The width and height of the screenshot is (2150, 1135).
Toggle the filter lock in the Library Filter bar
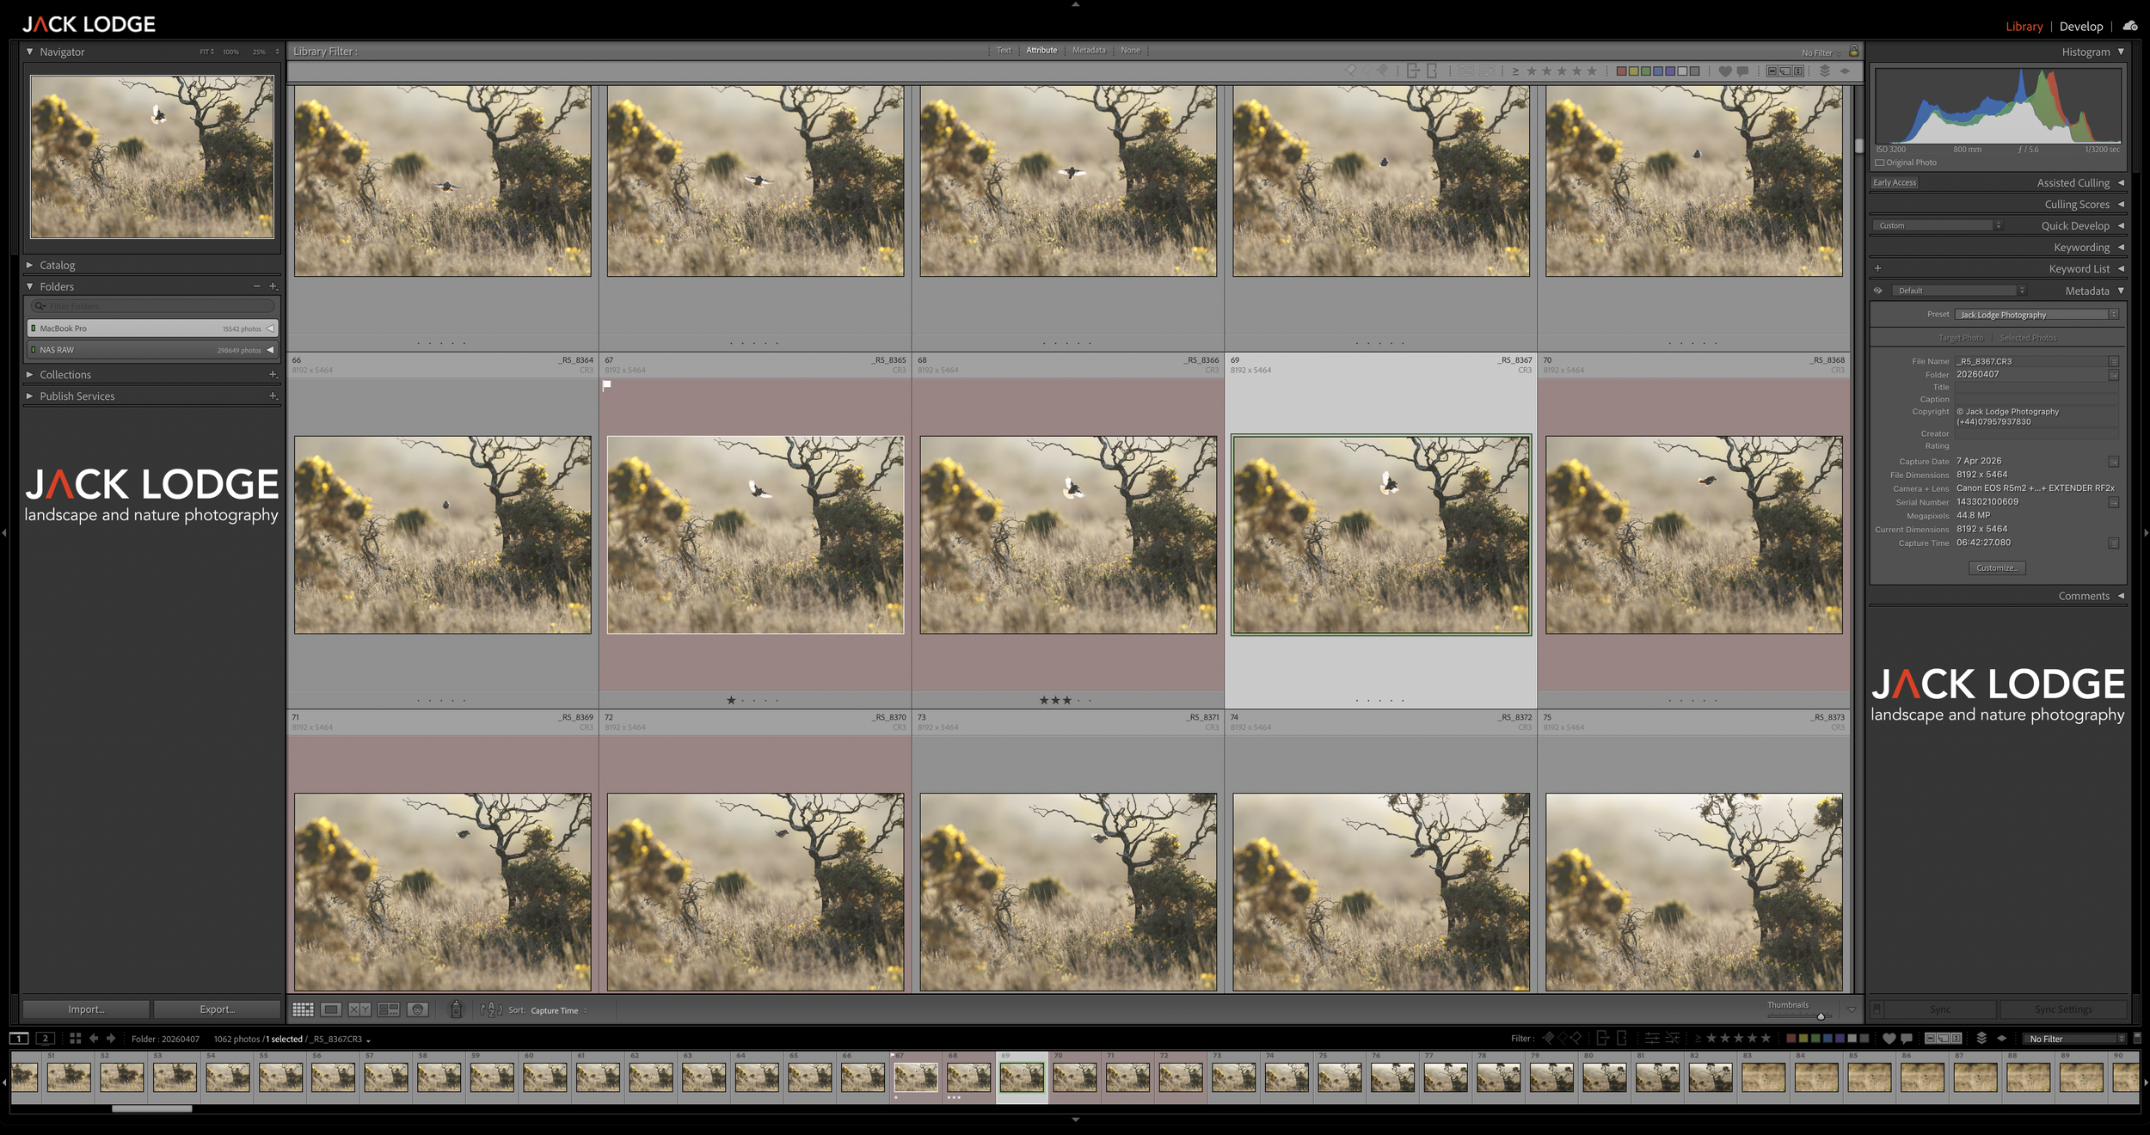tap(1852, 52)
